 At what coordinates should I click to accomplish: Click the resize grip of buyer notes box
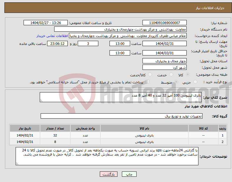click(17, 164)
